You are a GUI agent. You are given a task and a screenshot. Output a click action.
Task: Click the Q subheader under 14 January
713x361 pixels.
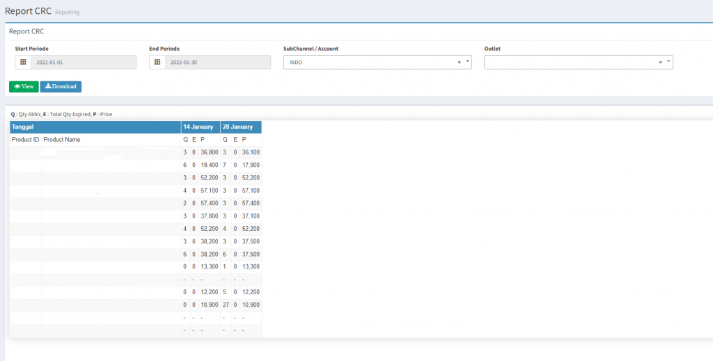point(185,140)
